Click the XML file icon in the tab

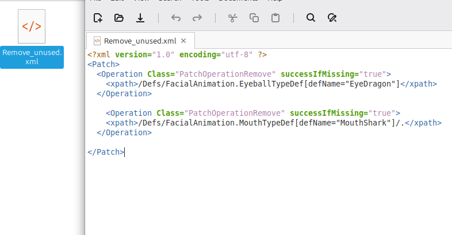[97, 41]
